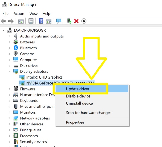Image resolution: width=162 pixels, height=147 pixels.
Task: Toggle the Show/Hide Console Tree icon
Action: [21, 21]
